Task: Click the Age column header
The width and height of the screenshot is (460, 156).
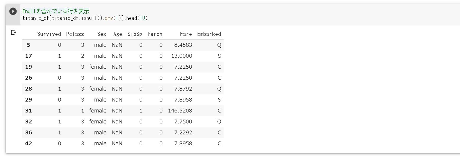Action: [x=118, y=34]
